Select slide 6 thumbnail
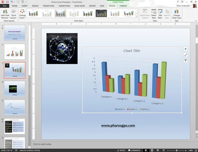 click(x=14, y=127)
